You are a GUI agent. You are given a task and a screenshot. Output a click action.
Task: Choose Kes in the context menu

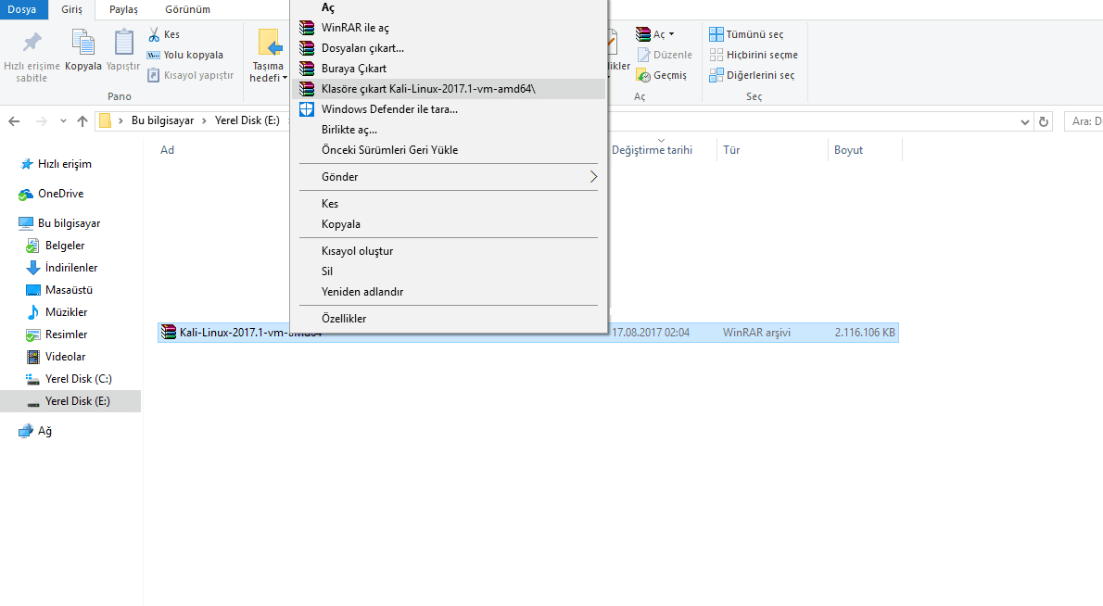click(x=448, y=204)
